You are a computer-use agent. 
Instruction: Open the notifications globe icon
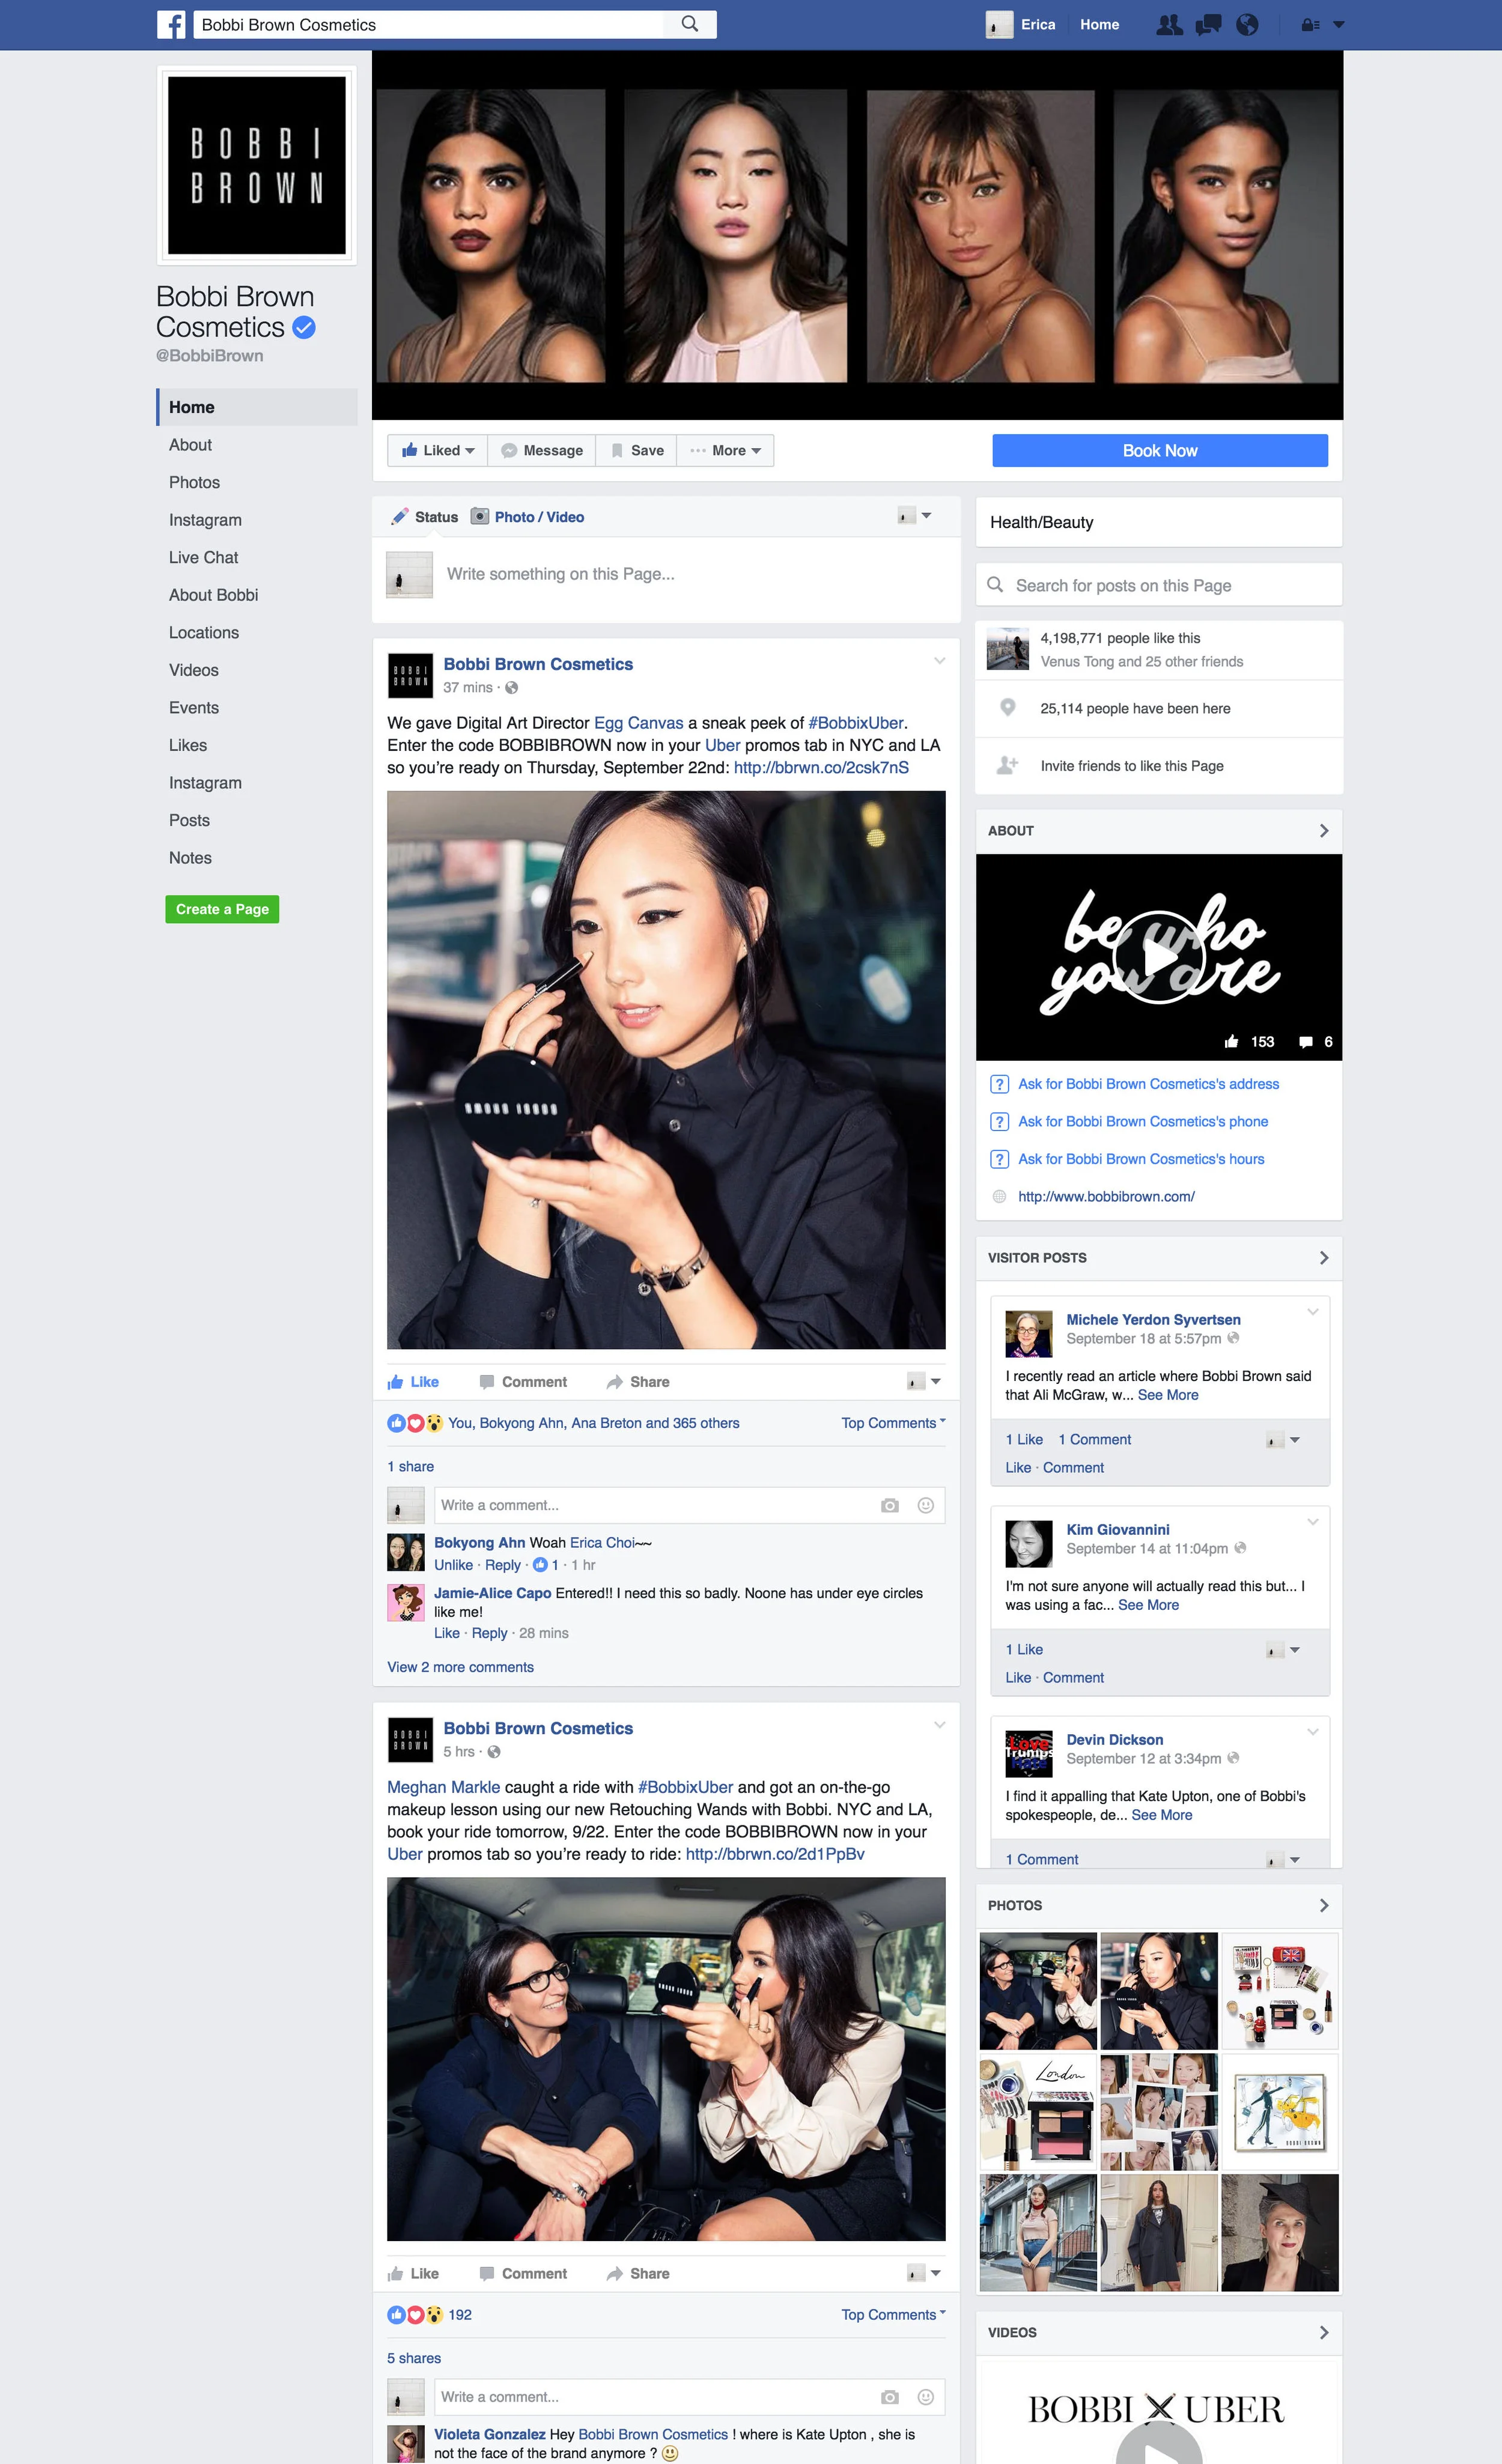(x=1247, y=25)
